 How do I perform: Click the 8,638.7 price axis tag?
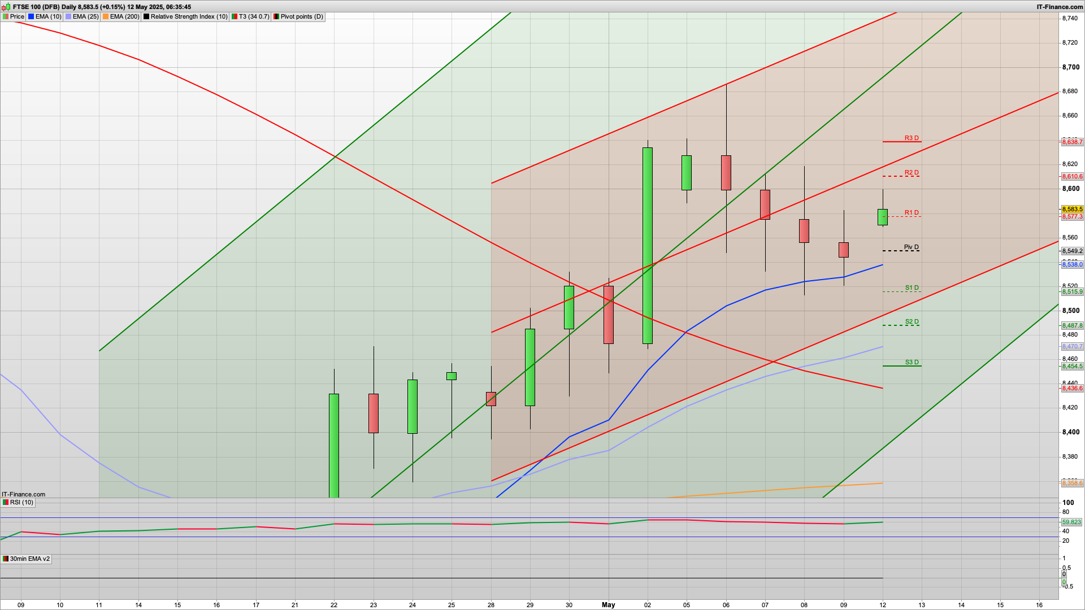pos(1072,142)
